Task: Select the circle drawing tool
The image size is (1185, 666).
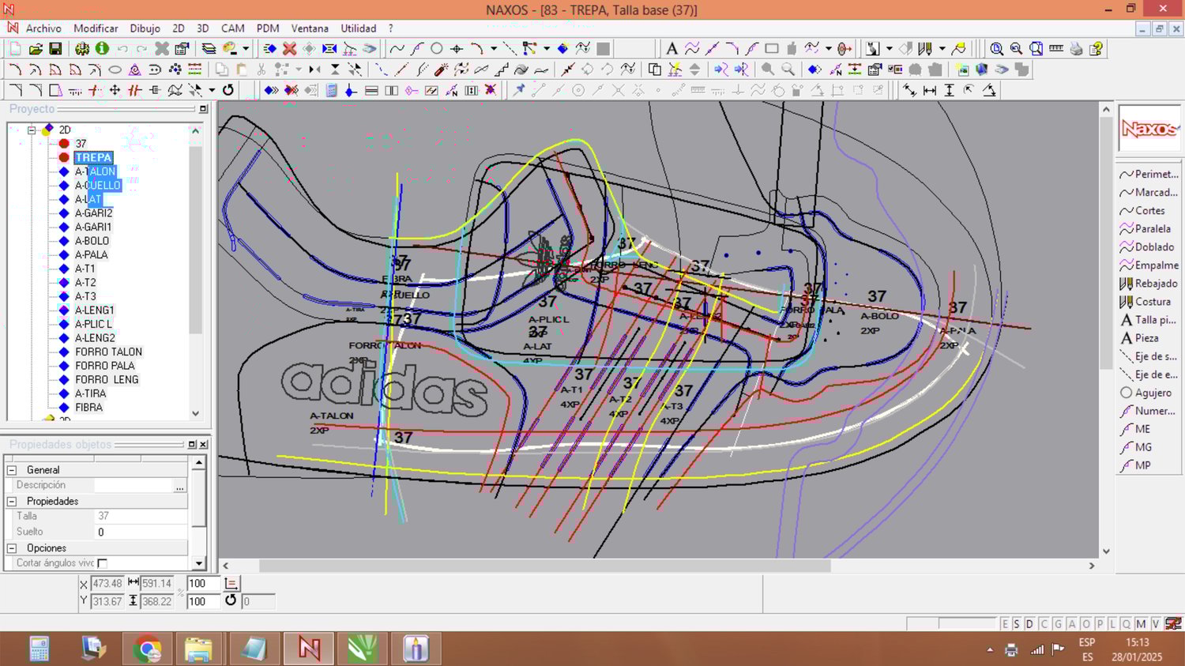Action: (x=436, y=49)
